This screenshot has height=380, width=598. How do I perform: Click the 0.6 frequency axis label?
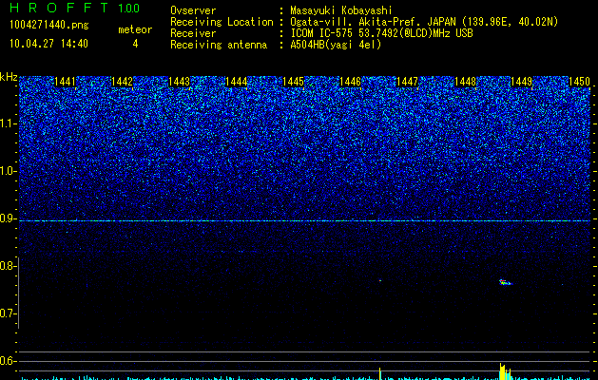click(x=9, y=361)
